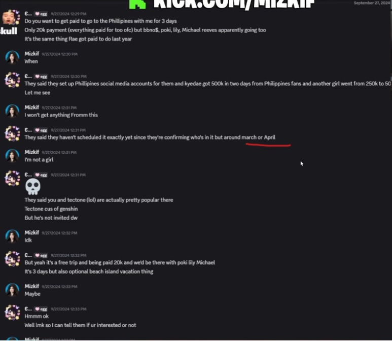Click the large skull emoji message
The height and width of the screenshot is (341, 392).
point(33,187)
